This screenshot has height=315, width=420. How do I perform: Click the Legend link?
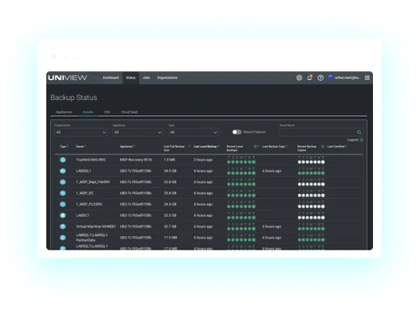click(x=353, y=139)
